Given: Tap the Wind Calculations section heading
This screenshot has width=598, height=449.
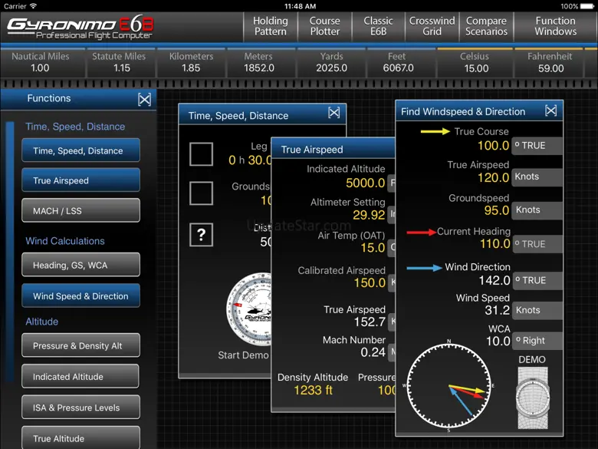Looking at the screenshot, I should pos(65,241).
